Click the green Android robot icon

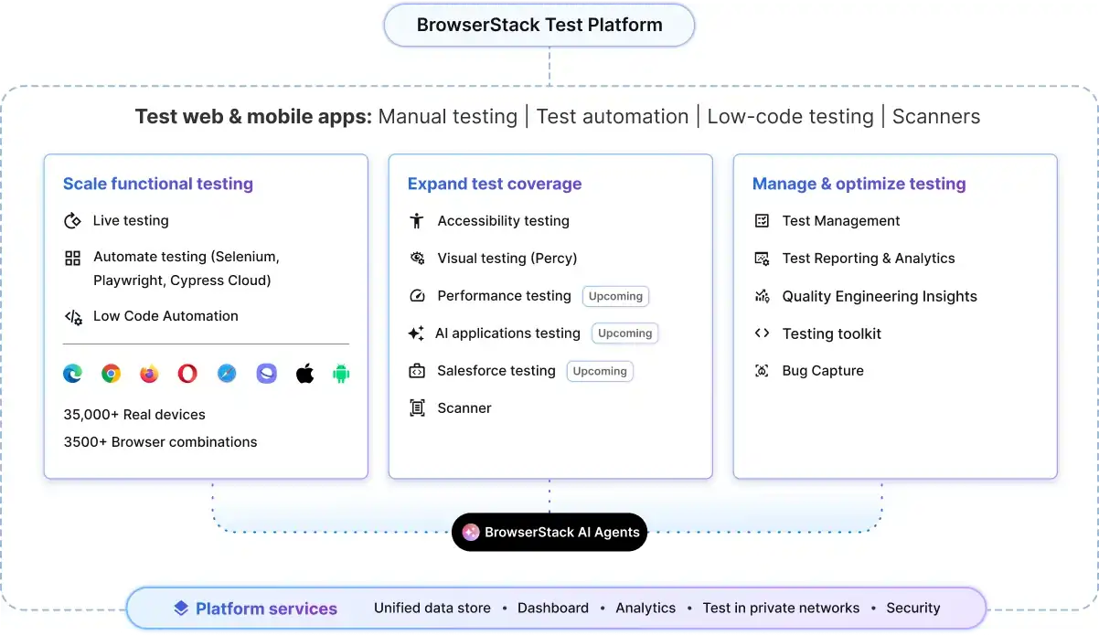click(x=341, y=373)
